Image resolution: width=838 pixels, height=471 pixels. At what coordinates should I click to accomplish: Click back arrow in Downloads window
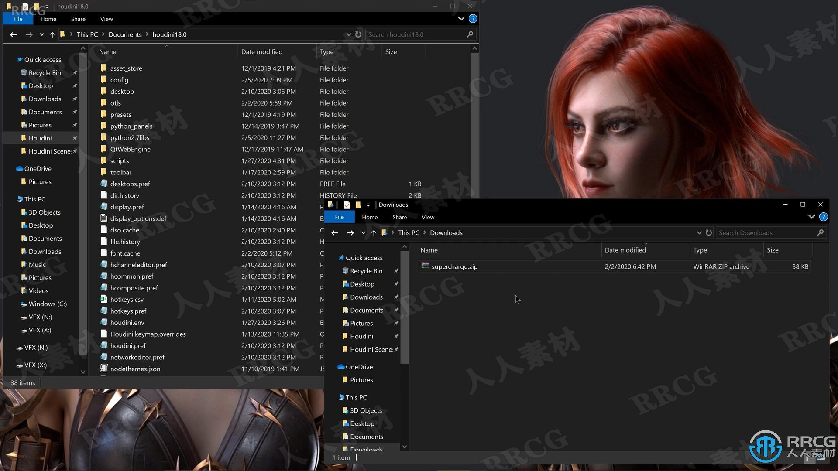335,233
